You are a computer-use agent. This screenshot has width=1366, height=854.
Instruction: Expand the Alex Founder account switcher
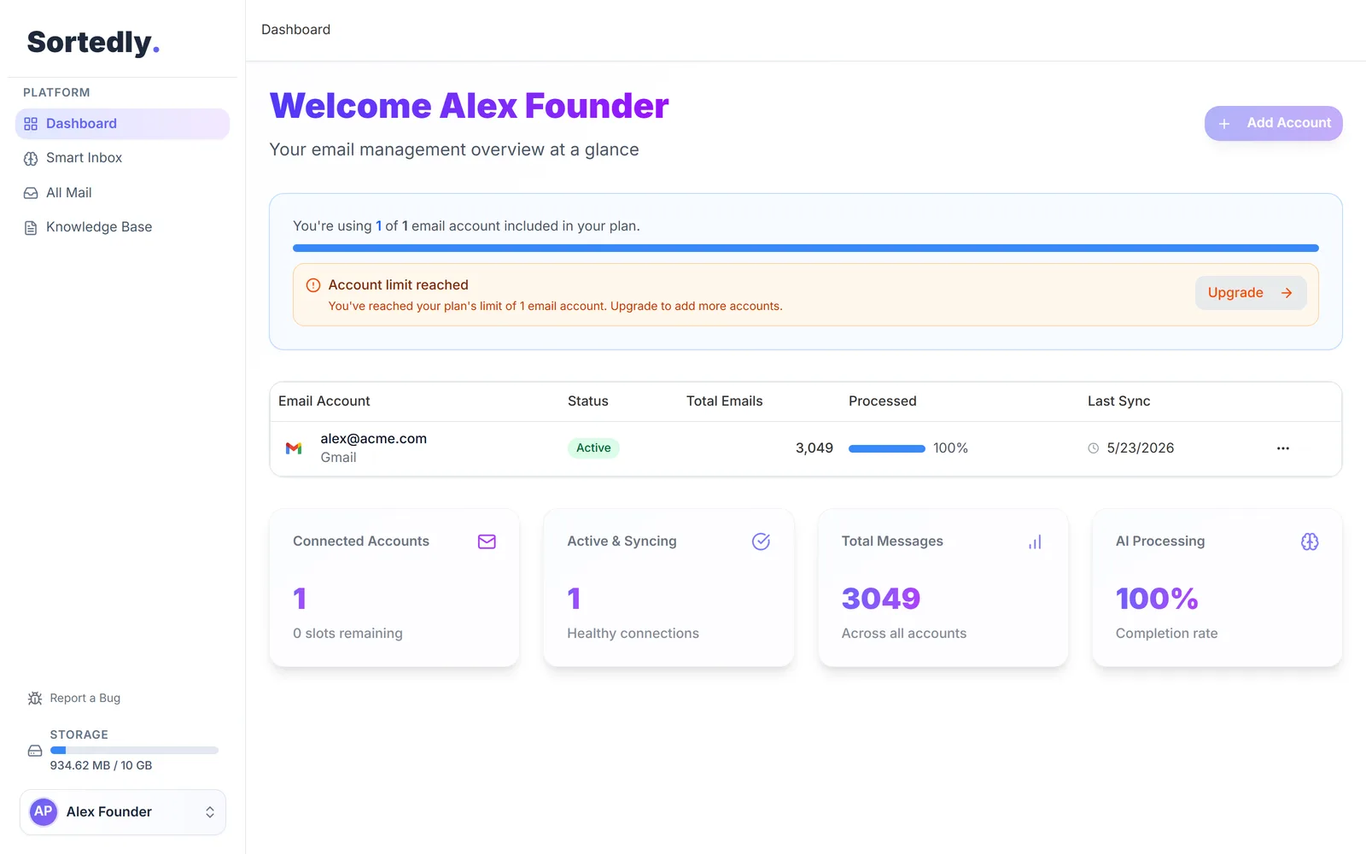(123, 812)
